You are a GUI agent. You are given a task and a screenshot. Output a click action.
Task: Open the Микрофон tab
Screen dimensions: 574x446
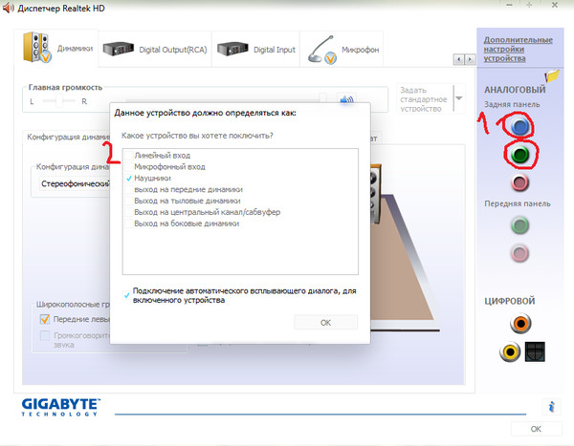[x=342, y=50]
